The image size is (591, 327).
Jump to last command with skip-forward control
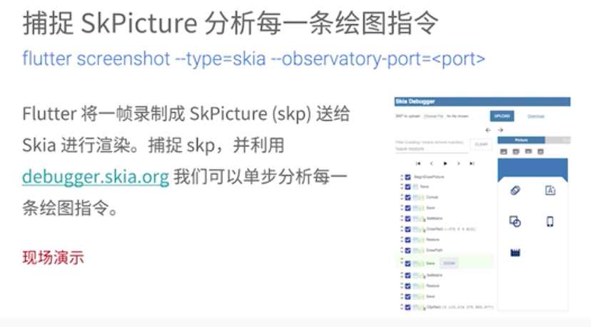tap(472, 163)
